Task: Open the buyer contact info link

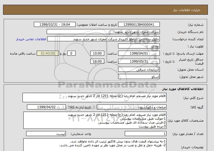Action: 31,39
